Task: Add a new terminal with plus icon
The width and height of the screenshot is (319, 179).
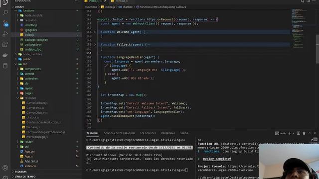Action: point(290,133)
